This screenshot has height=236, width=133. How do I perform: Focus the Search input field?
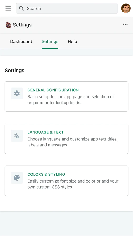click(67, 8)
